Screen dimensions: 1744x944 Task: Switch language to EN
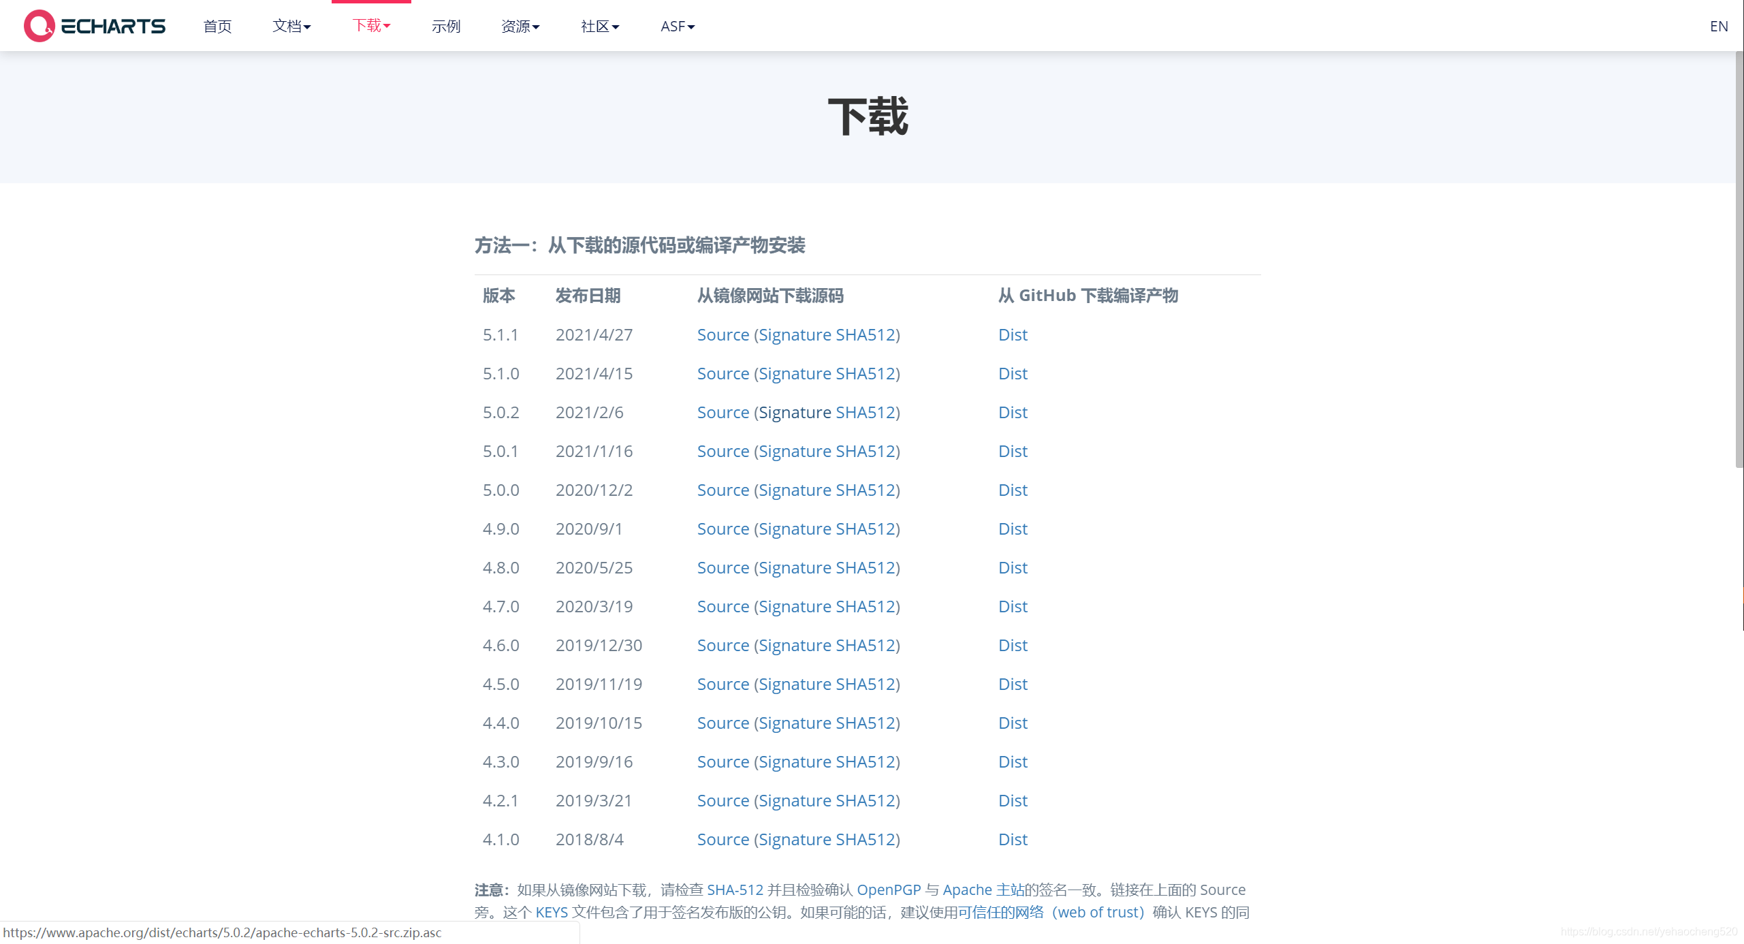[x=1718, y=26]
